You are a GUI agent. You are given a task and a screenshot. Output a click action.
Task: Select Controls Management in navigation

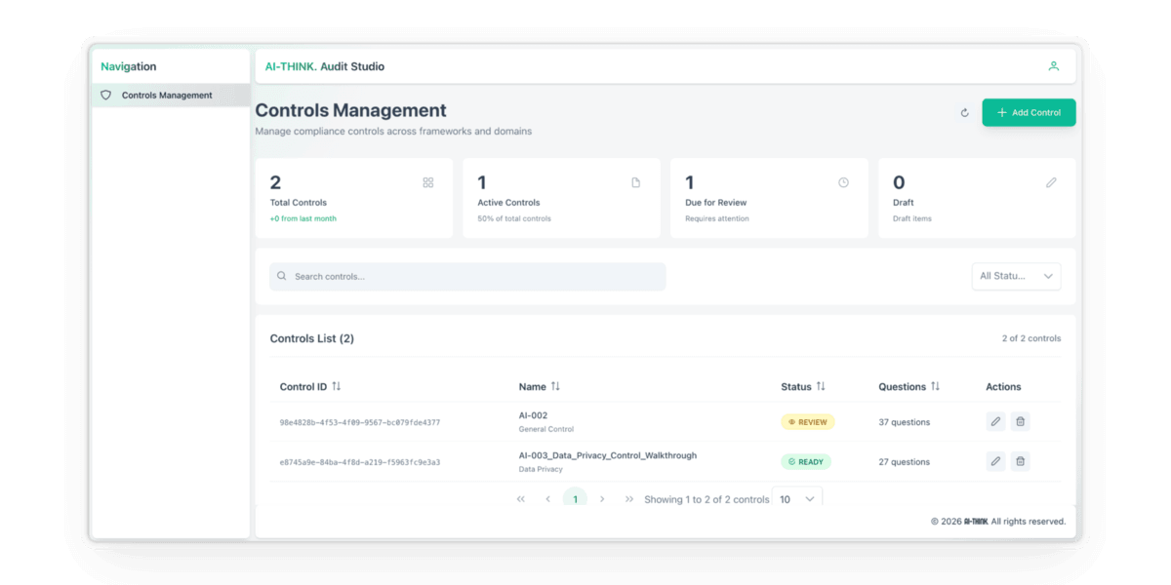pyautogui.click(x=171, y=96)
